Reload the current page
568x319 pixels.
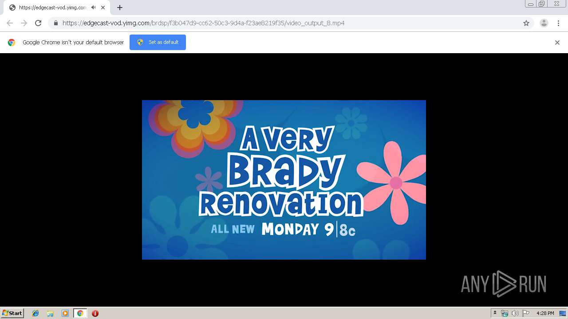(38, 23)
